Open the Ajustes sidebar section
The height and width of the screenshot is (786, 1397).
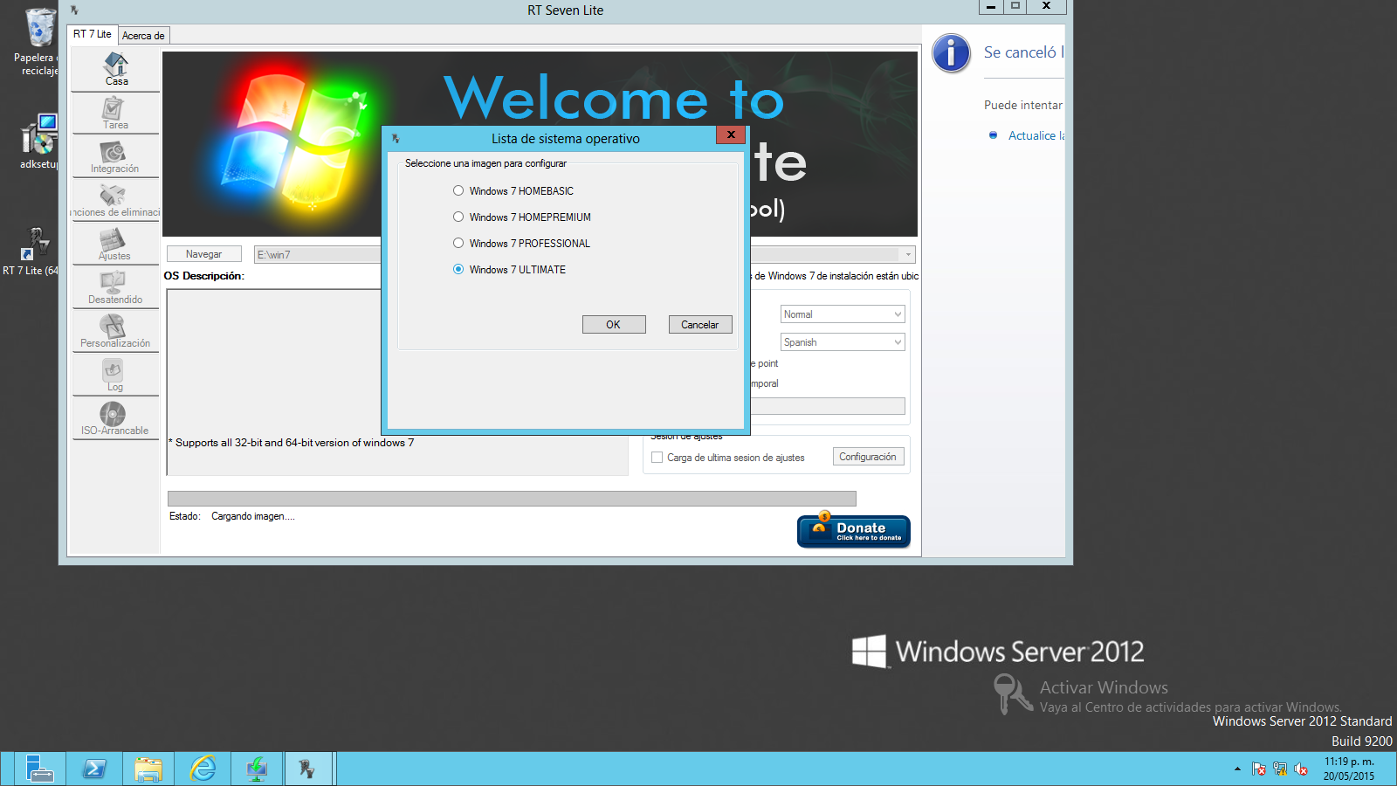point(115,244)
